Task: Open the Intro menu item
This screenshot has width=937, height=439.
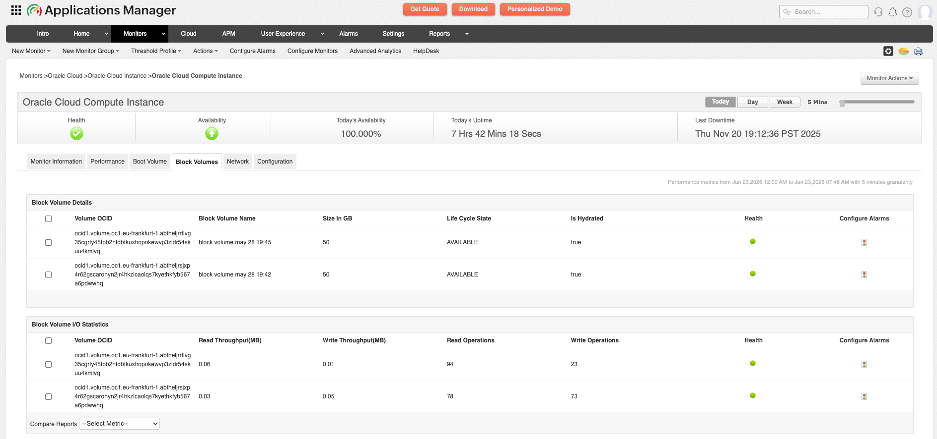Action: tap(43, 34)
